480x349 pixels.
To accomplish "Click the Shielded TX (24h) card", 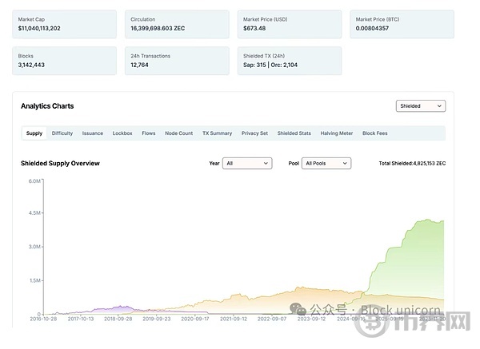I will click(x=289, y=61).
